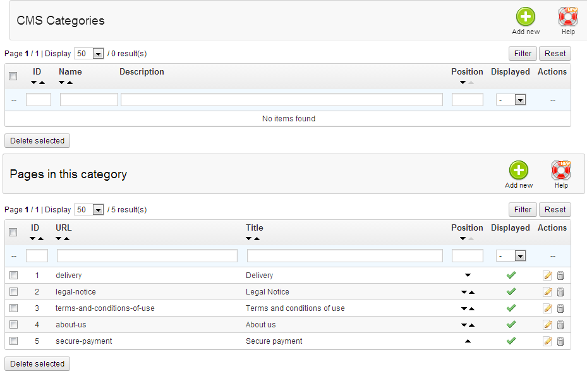The image size is (587, 376).
Task: Check the checkbox for the Delivery row
Action: (x=13, y=275)
